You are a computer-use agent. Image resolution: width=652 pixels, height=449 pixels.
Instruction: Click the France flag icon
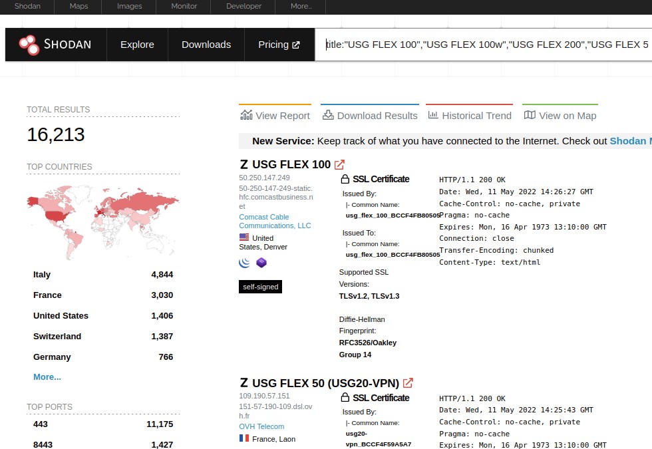244,438
